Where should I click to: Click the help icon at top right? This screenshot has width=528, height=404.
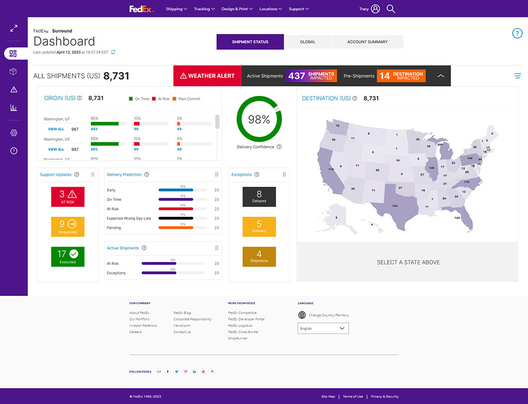[517, 34]
